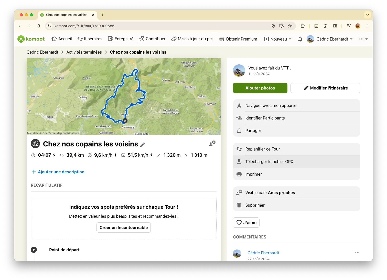Close the Chez nos copains tab
This screenshot has width=387, height=280.
point(93,15)
